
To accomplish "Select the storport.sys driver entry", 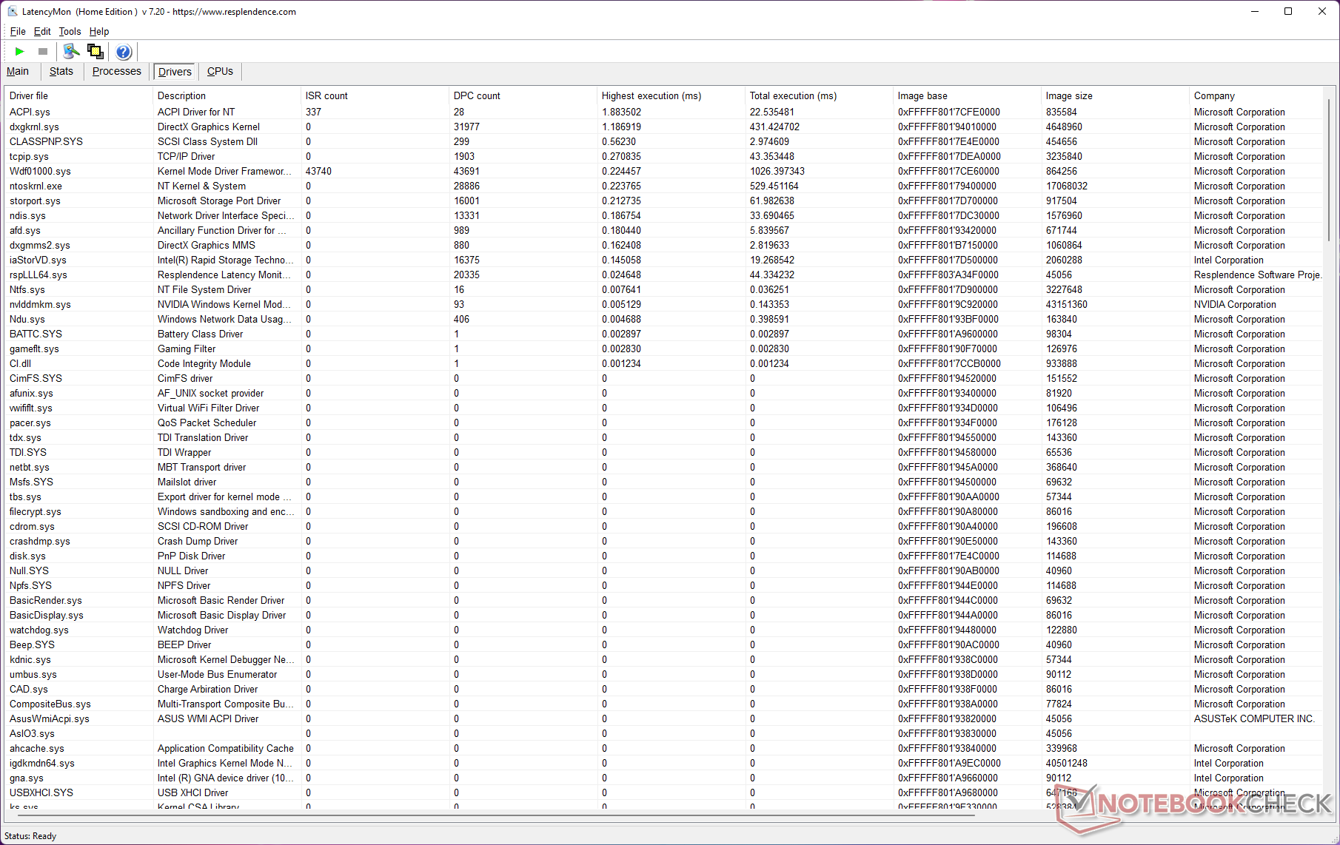I will 35,201.
